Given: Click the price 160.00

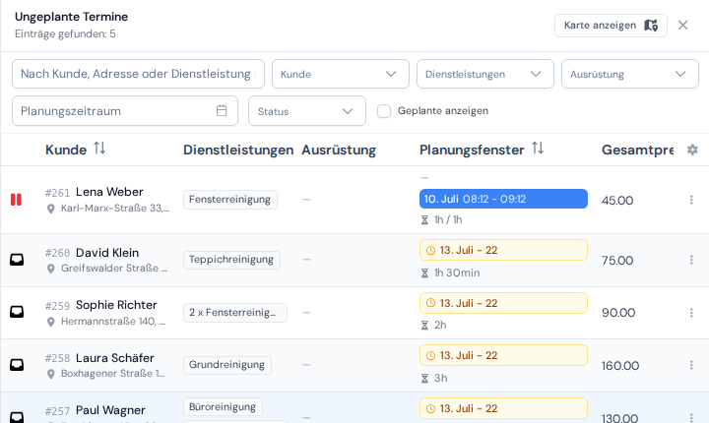Looking at the screenshot, I should (x=620, y=366).
